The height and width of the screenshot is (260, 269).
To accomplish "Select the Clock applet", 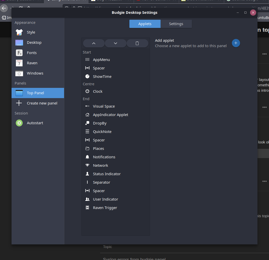I will coord(116,91).
